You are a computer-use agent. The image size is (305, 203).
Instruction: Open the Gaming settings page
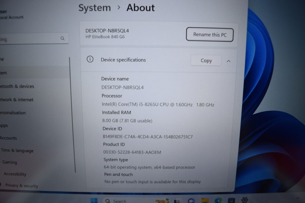pos(10,162)
